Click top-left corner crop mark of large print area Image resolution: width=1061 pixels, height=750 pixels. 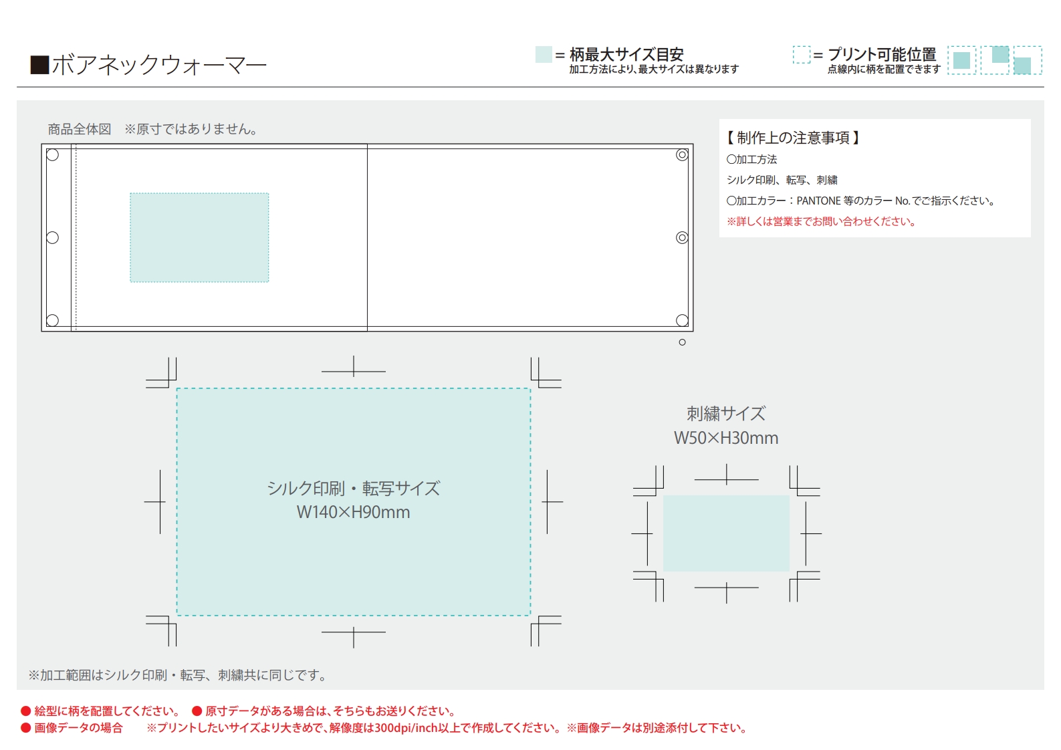click(x=161, y=372)
